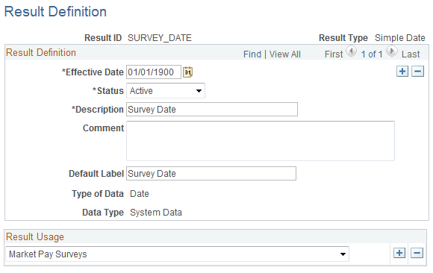The width and height of the screenshot is (433, 273).
Task: Click the Find link
Action: tap(252, 54)
